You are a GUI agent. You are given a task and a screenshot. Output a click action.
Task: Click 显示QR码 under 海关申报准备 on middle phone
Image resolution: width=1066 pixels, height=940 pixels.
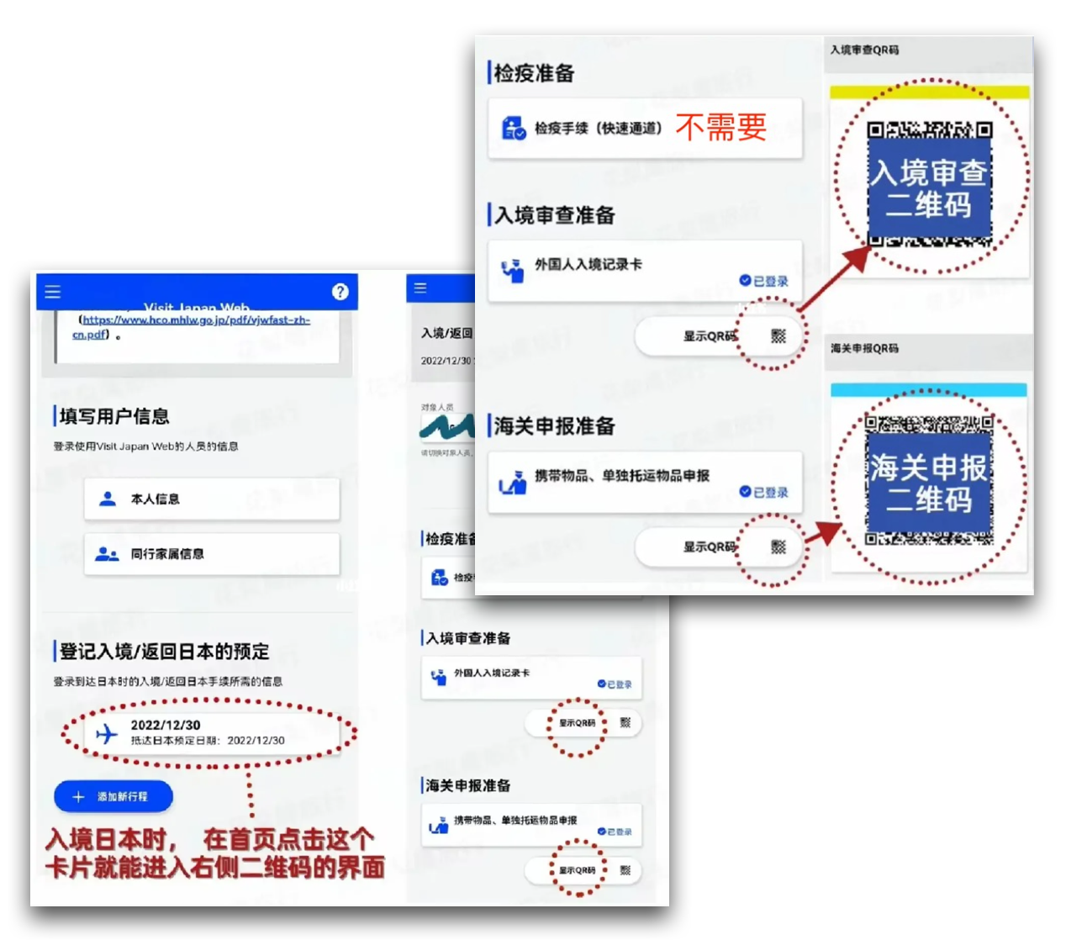[577, 870]
